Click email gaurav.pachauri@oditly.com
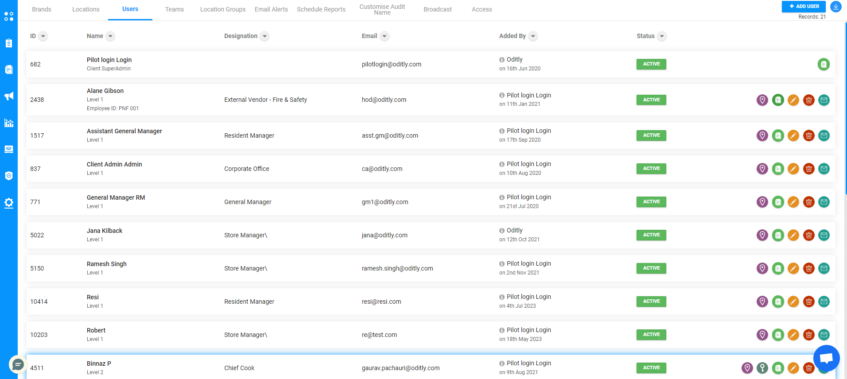This screenshot has height=379, width=847. [401, 368]
